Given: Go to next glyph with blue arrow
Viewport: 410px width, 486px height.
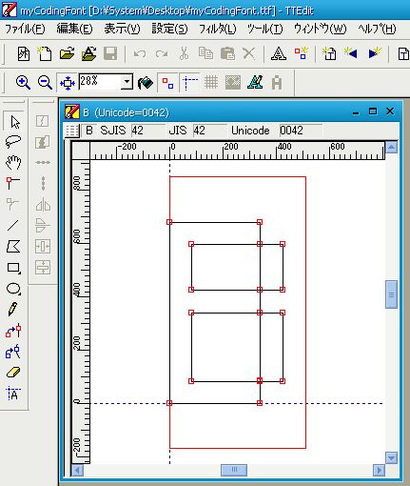Looking at the screenshot, I should [x=375, y=53].
